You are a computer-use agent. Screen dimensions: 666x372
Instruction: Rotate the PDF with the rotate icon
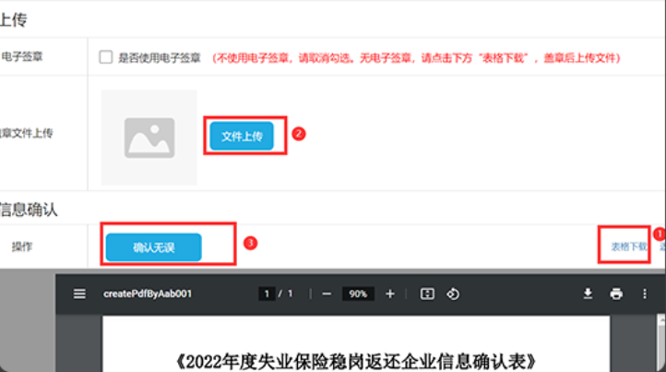tap(453, 294)
